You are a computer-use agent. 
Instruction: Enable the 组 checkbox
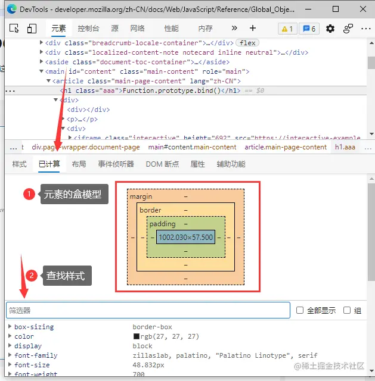347,310
